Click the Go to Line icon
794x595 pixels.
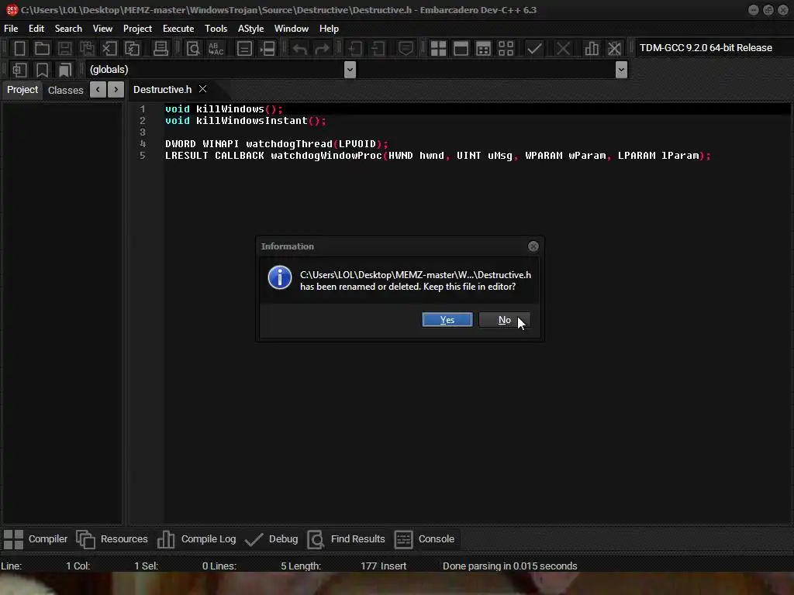coord(268,49)
